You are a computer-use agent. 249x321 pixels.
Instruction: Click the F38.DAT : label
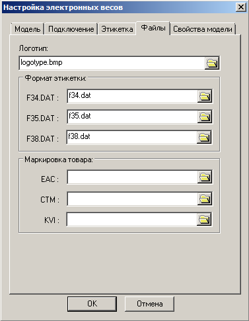(x=43, y=139)
